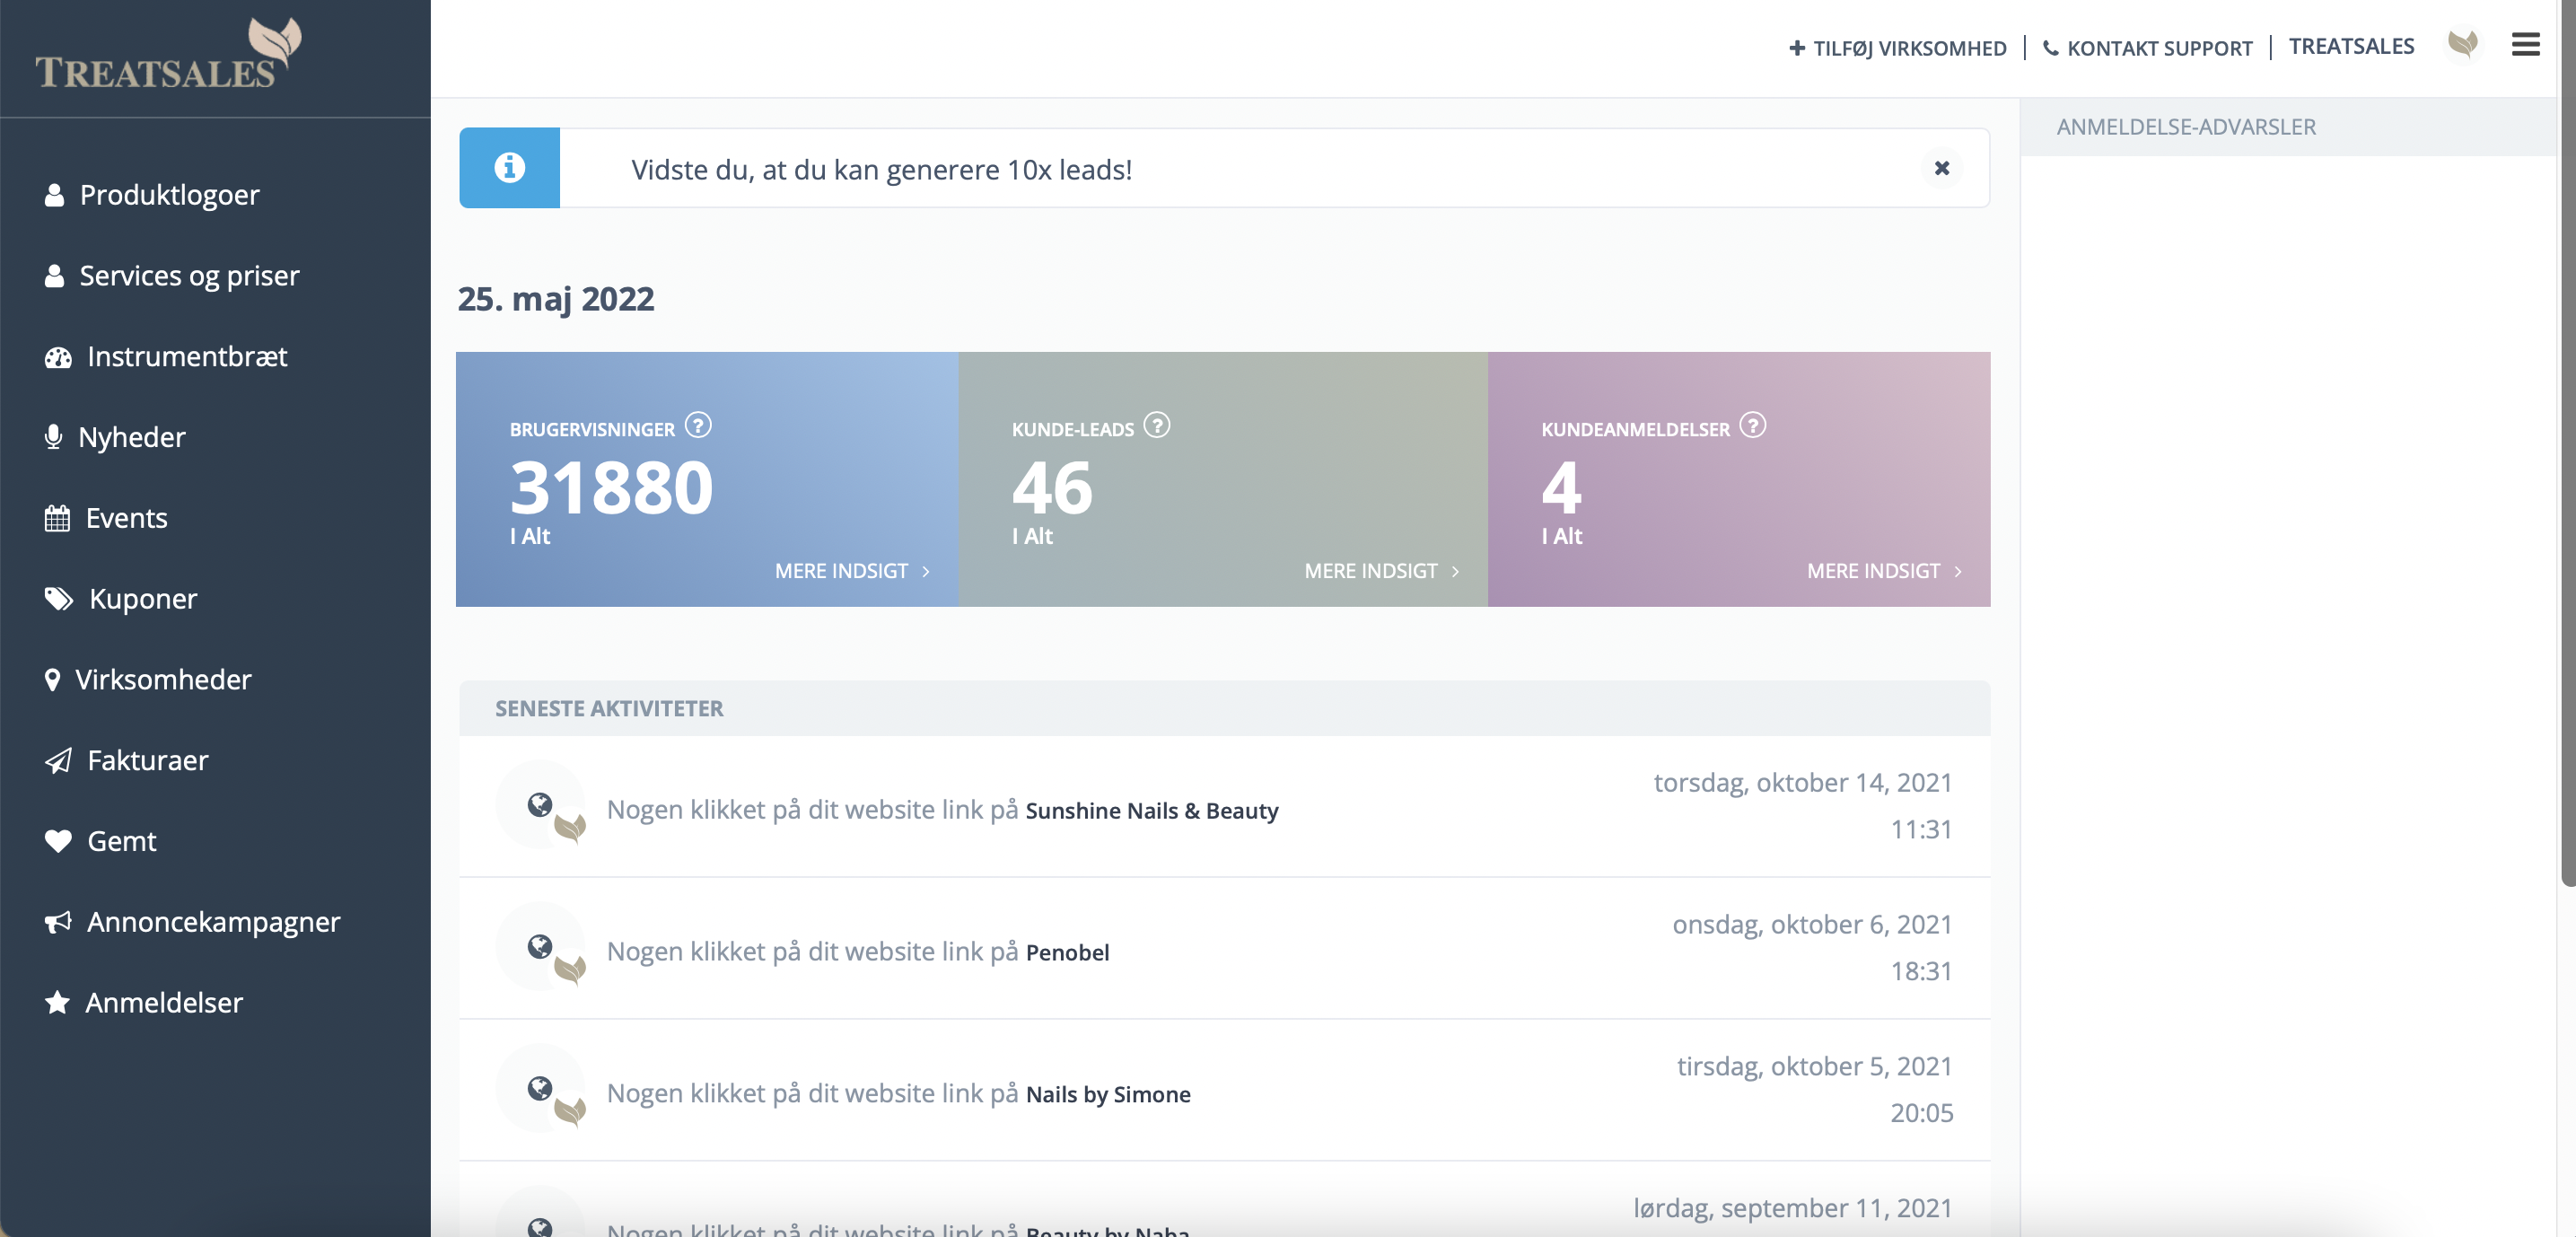Open the Penobel business link
Viewport: 2576px width, 1237px height.
pos(1067,952)
